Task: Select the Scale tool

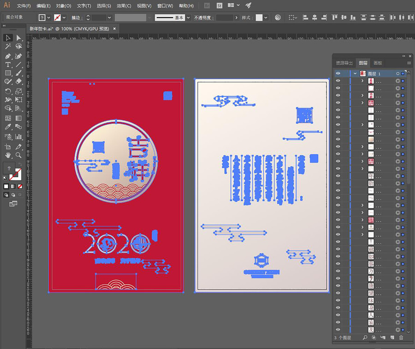Action: (x=18, y=91)
